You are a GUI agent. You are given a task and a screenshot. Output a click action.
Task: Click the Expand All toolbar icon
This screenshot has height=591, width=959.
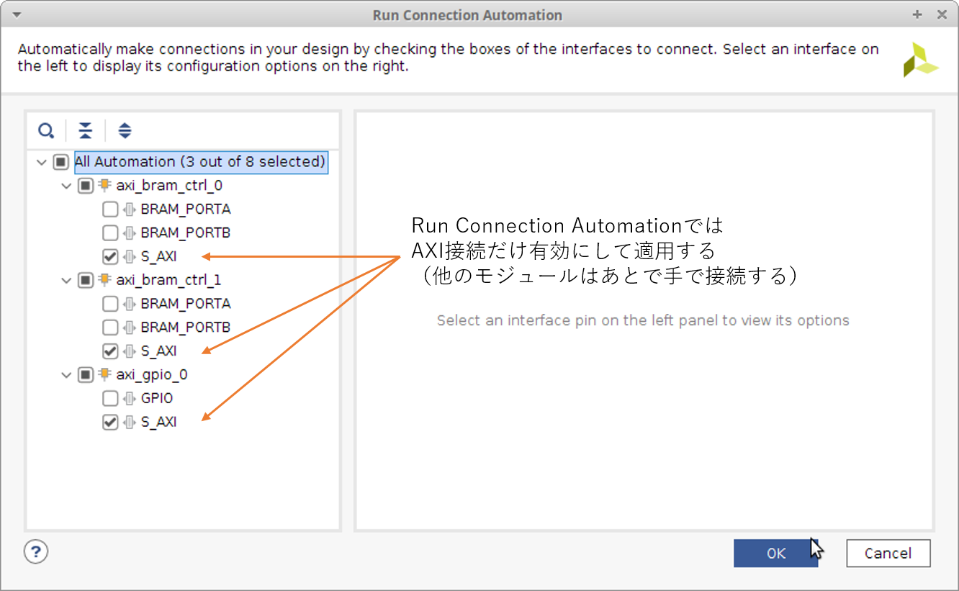click(x=125, y=131)
